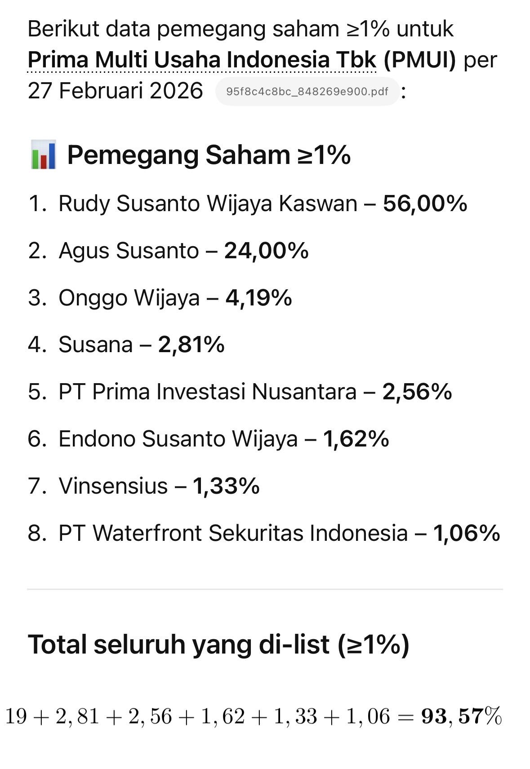Click the 93,57% total in the formula

click(x=461, y=716)
